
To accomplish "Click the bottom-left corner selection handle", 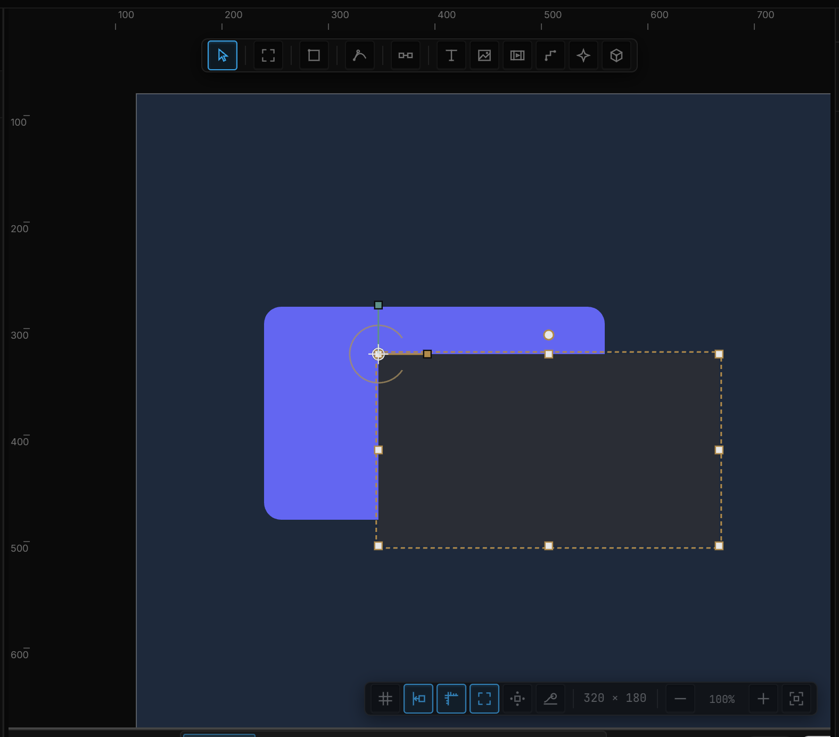I will (x=379, y=546).
